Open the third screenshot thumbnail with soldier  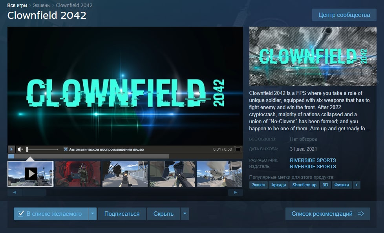tap(125, 174)
